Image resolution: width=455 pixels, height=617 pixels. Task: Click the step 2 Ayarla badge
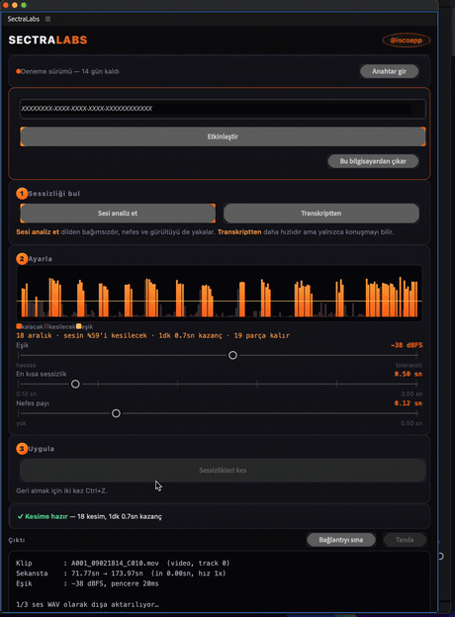[x=22, y=258]
